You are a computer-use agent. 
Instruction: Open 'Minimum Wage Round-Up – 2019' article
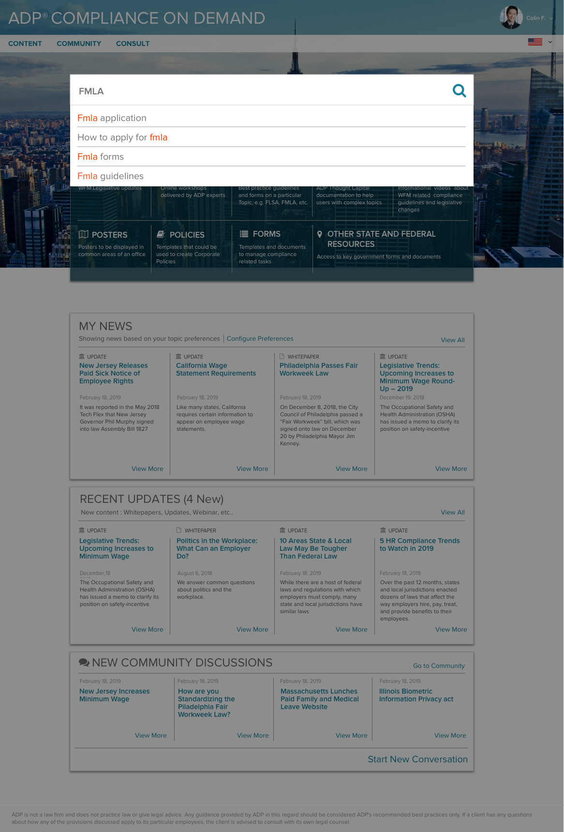pos(417,378)
